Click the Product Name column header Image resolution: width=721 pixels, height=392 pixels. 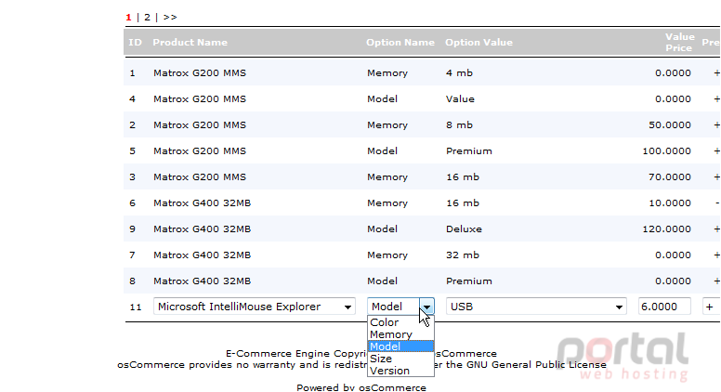[190, 43]
